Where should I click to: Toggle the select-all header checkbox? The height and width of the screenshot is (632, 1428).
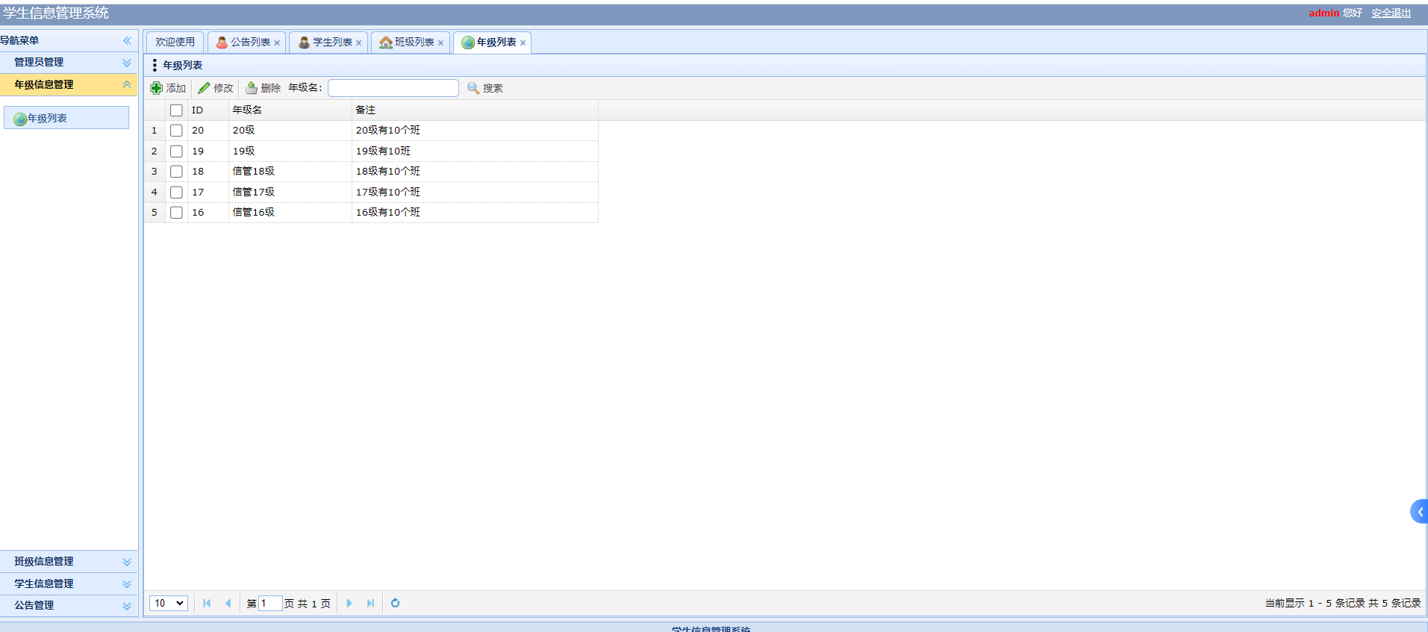[176, 110]
